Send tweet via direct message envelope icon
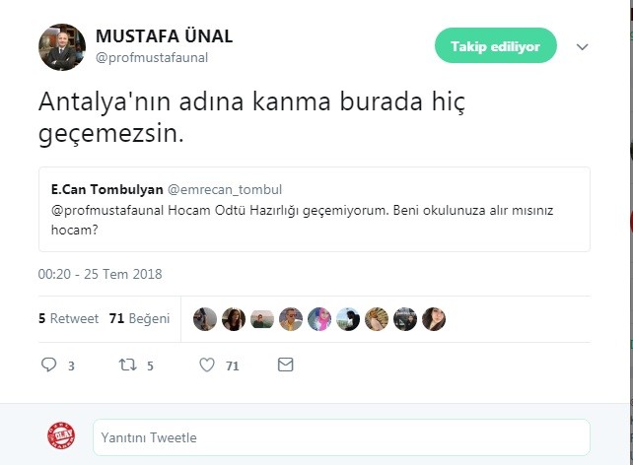Image resolution: width=633 pixels, height=465 pixels. pos(285,365)
